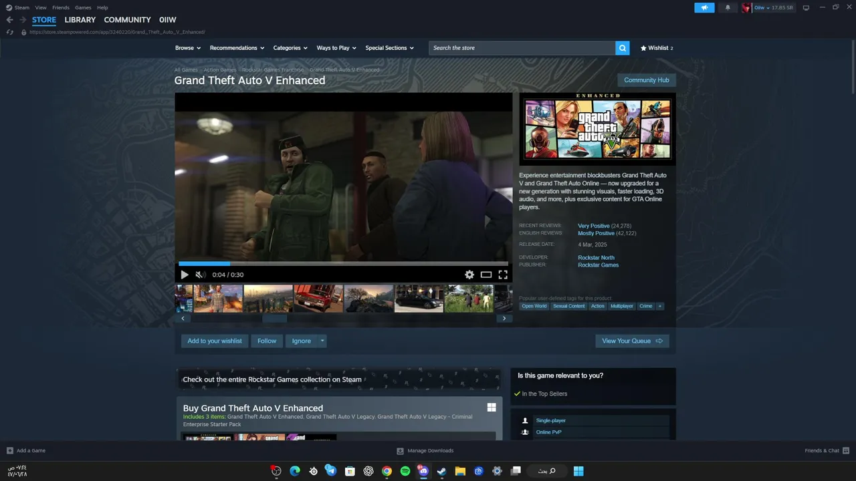The height and width of the screenshot is (481, 856).
Task: Click the announcements megaphone icon
Action: pos(704,7)
